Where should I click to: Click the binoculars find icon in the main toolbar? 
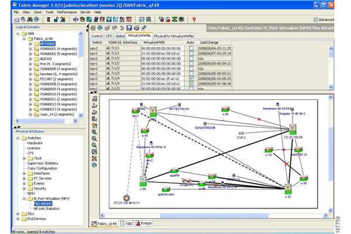(x=30, y=19)
